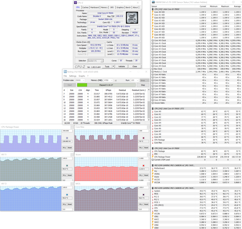This screenshot has width=242, height=229.
Task: Open the Graphs menu in LinX
Action: point(82,76)
